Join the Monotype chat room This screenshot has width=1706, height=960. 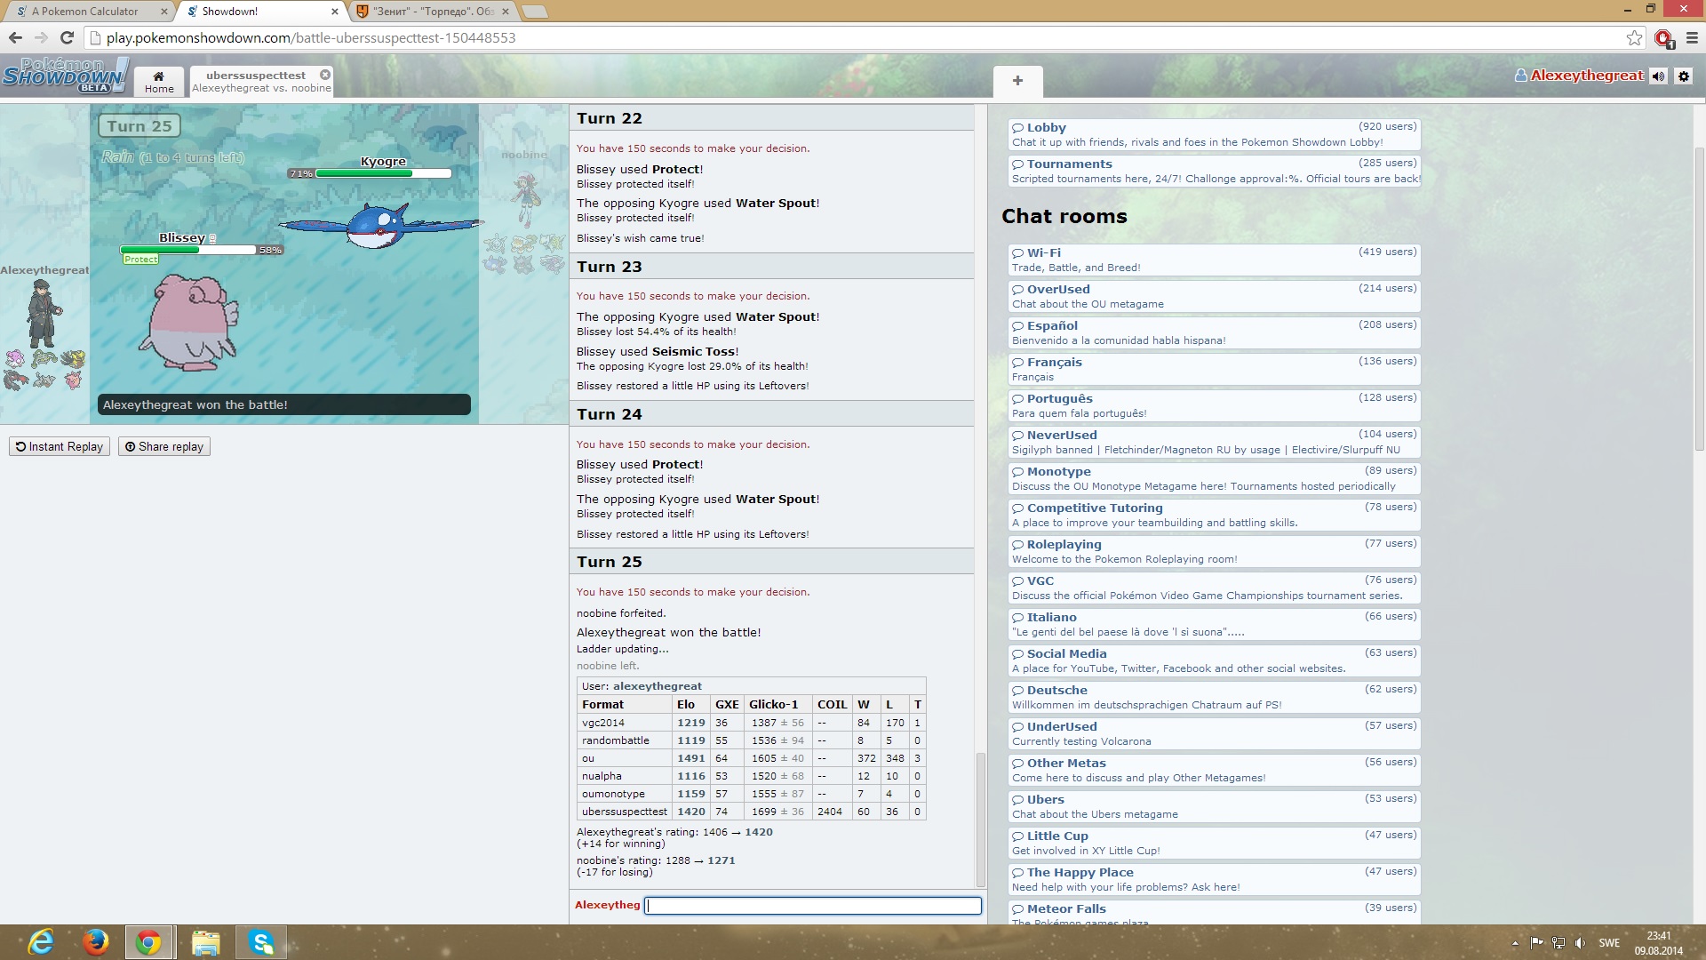point(1214,478)
